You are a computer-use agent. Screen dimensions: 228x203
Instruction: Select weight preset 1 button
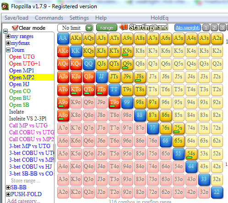click(x=206, y=27)
